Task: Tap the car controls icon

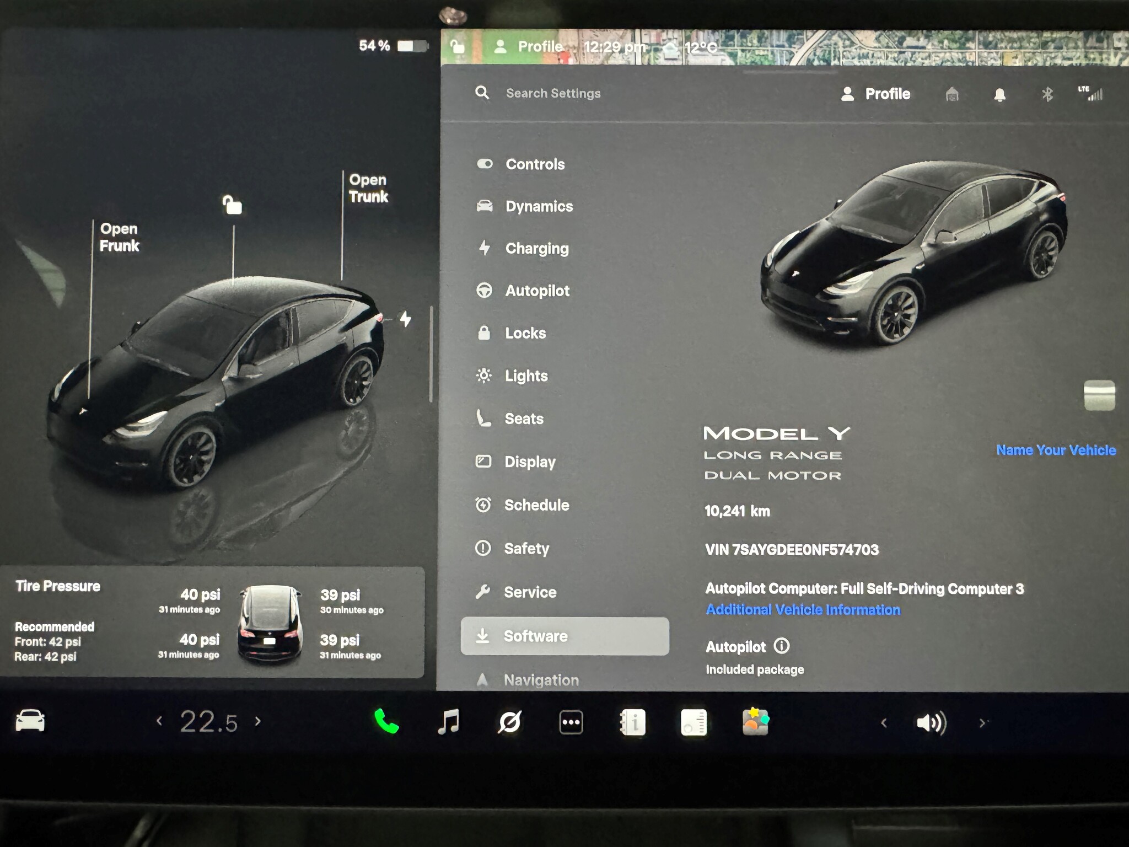Action: (x=30, y=721)
